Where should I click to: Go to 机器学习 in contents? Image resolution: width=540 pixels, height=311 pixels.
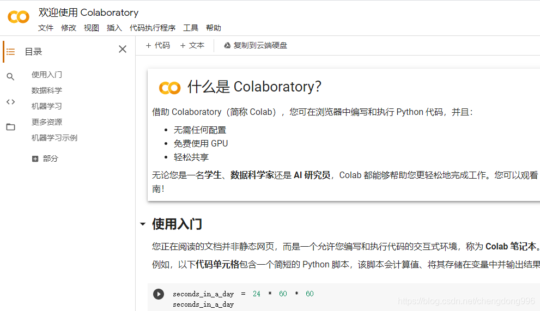pyautogui.click(x=47, y=106)
